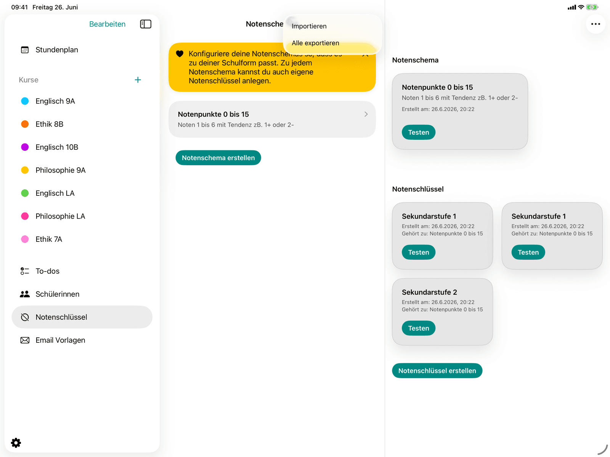The image size is (610, 457).
Task: Open the Schülerinnen people icon
Action: point(25,294)
